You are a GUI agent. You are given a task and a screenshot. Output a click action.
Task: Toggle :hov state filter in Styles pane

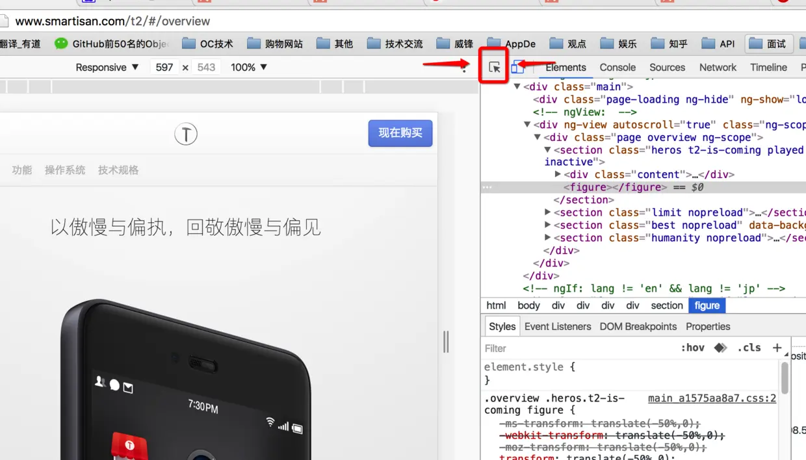pyautogui.click(x=693, y=348)
